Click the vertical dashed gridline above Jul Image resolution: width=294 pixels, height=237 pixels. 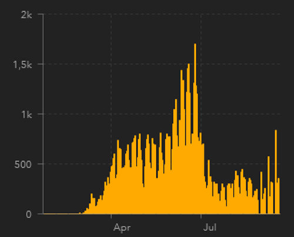point(201,78)
